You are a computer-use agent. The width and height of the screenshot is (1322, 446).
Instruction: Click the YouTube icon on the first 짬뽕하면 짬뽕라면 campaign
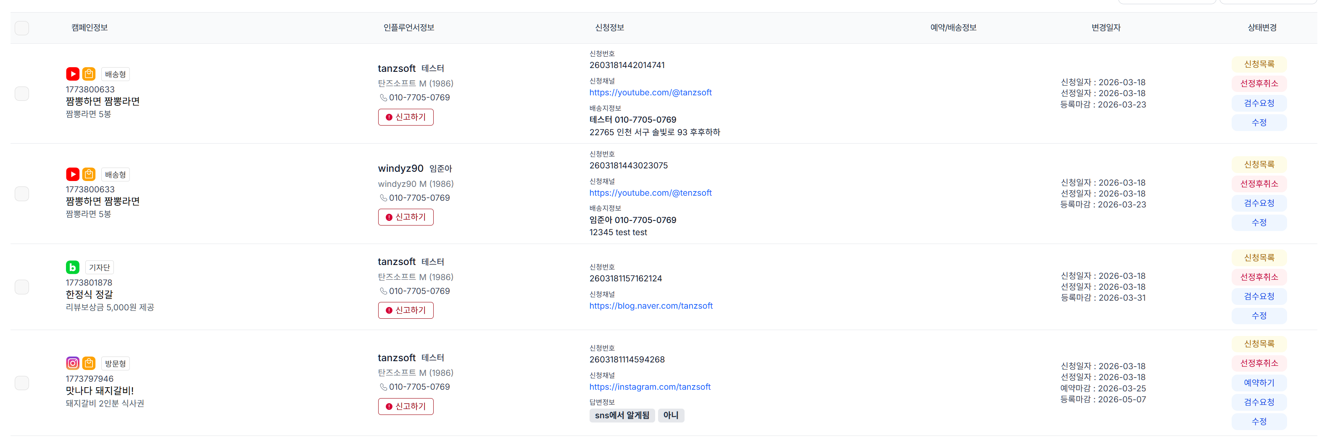click(x=72, y=73)
